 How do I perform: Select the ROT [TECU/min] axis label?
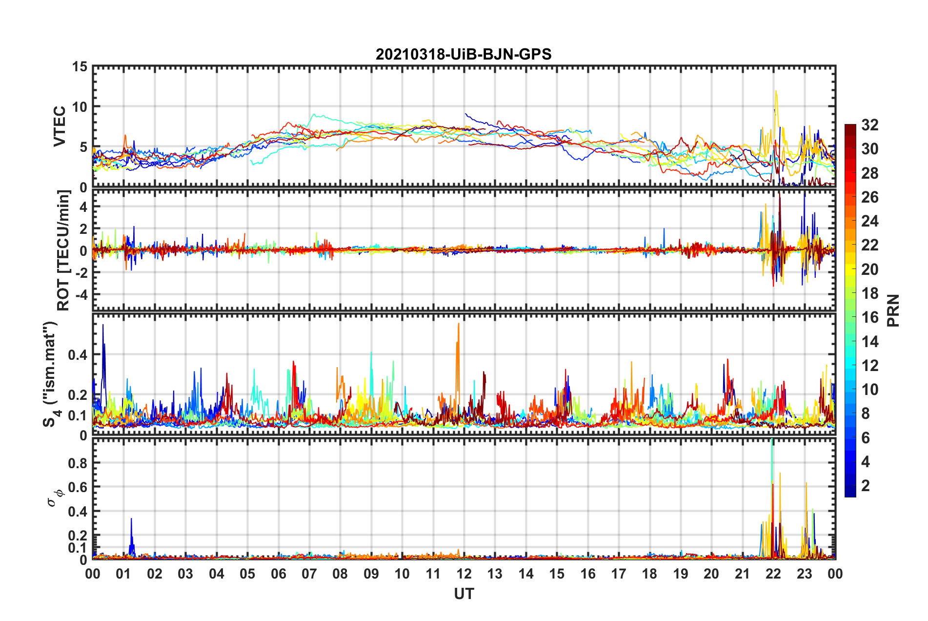[63, 250]
